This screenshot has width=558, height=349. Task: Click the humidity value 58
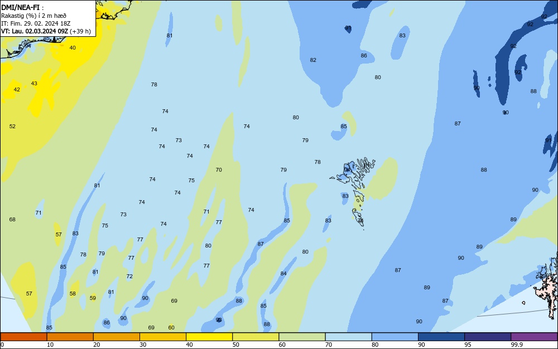pyautogui.click(x=73, y=294)
